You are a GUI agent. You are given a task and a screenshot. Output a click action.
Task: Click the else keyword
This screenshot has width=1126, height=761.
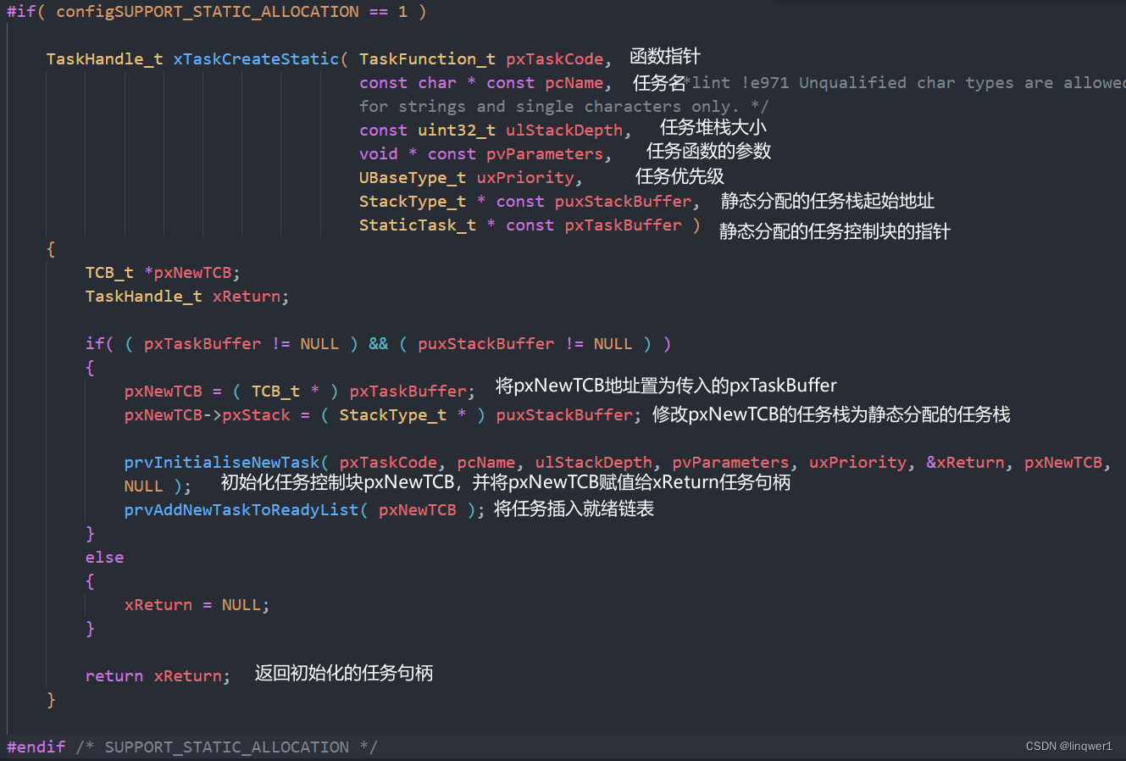(104, 558)
